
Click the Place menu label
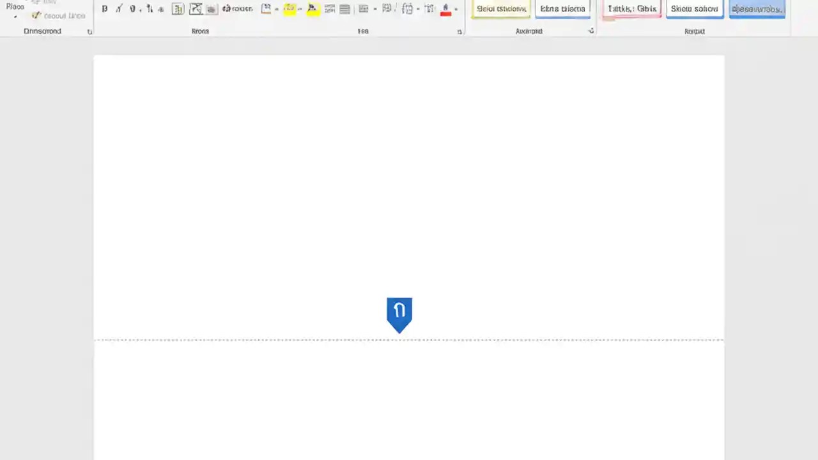tap(15, 6)
